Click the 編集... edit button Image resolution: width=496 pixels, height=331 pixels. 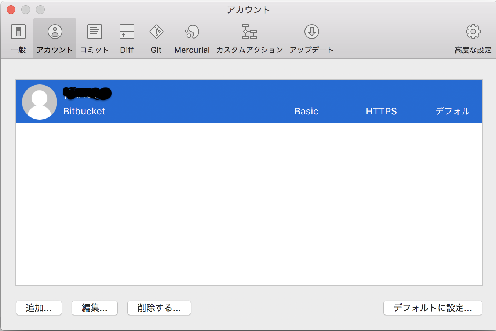95,308
